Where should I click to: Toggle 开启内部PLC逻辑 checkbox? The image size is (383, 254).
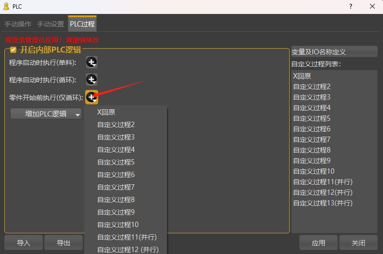coord(13,50)
